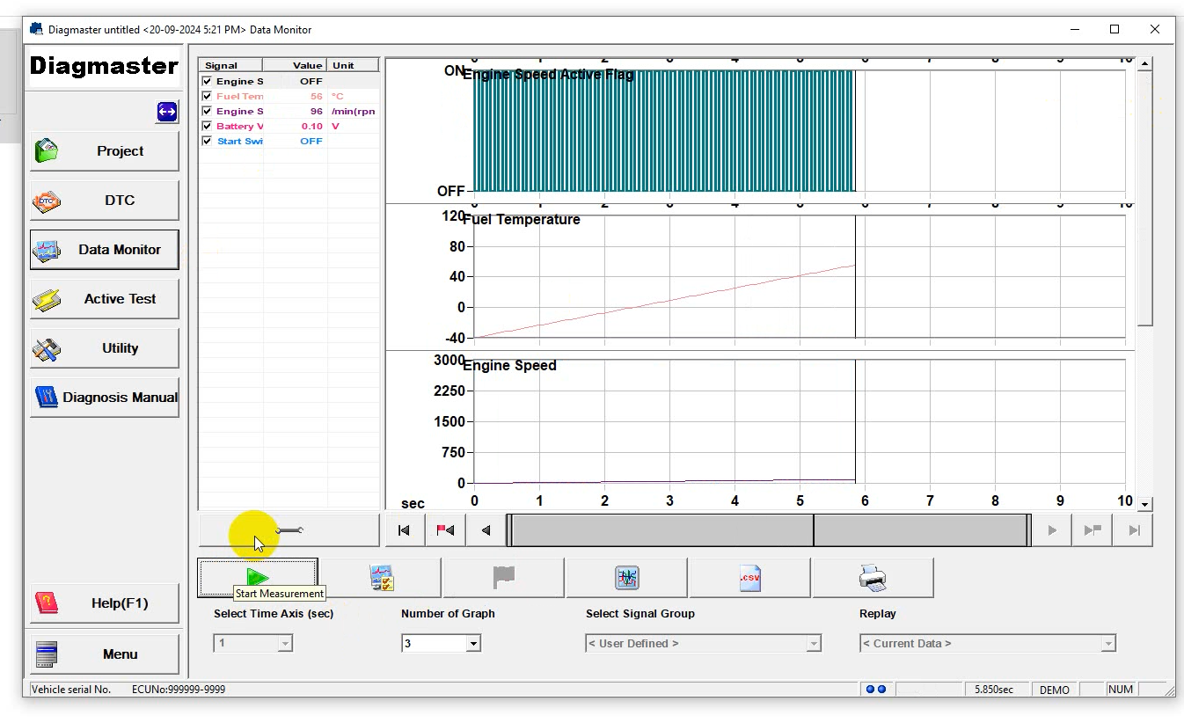Open the Project section
Screen dimensions: 1184x723
pyautogui.click(x=105, y=151)
